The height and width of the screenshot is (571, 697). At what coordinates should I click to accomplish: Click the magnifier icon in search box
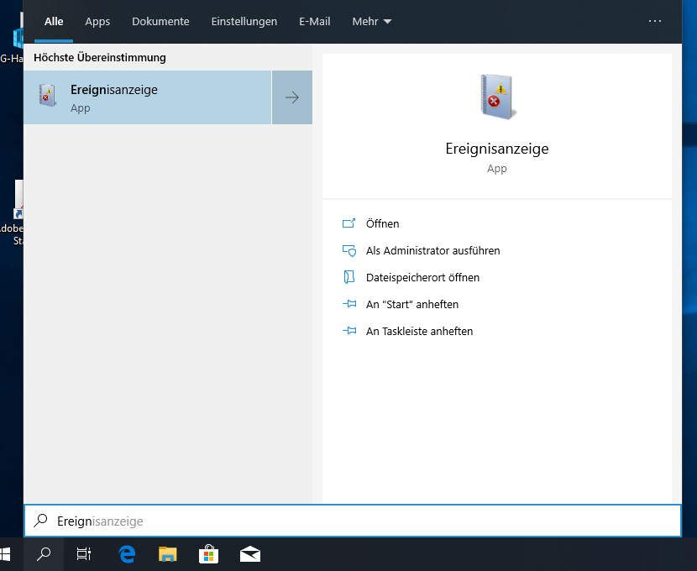point(41,521)
